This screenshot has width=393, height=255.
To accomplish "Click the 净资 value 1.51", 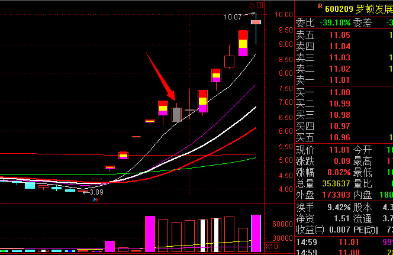I will 342,218.
